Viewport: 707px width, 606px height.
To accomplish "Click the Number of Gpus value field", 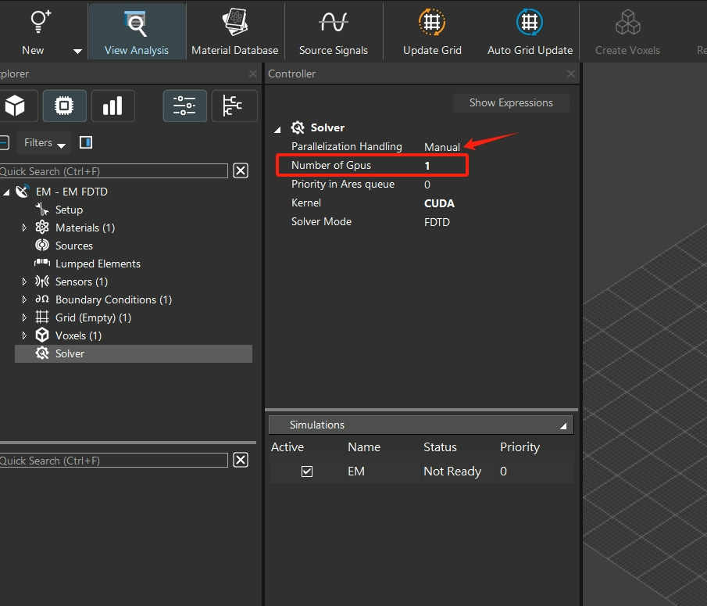I will coord(427,166).
